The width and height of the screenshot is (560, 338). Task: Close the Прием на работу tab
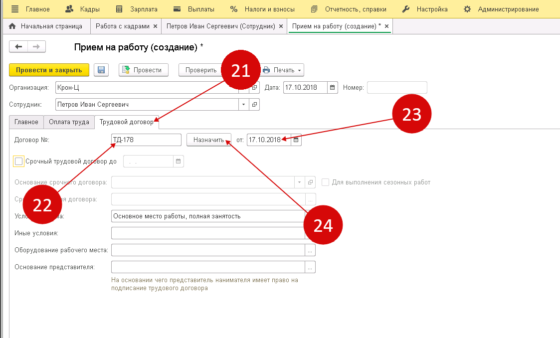(386, 26)
